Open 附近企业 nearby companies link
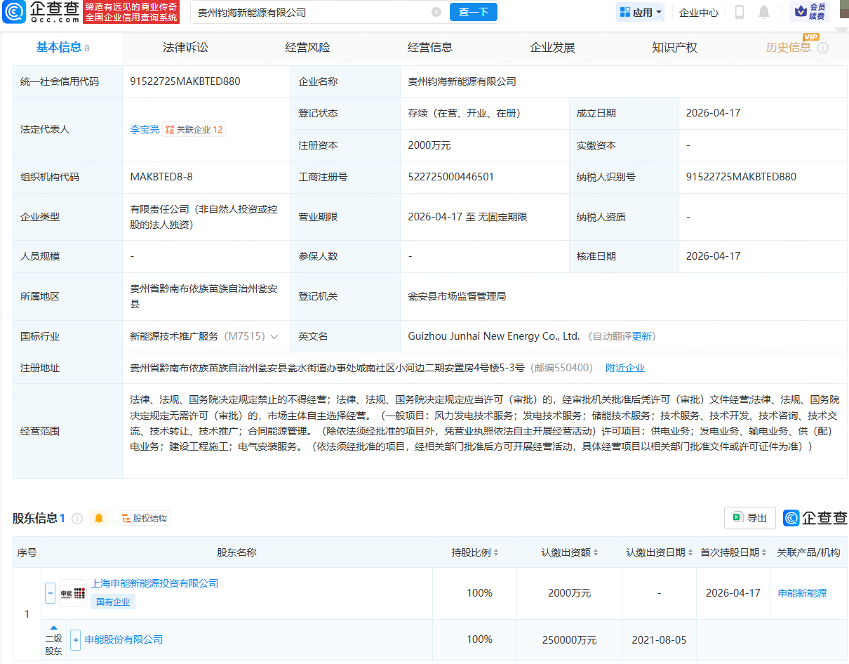 click(625, 367)
